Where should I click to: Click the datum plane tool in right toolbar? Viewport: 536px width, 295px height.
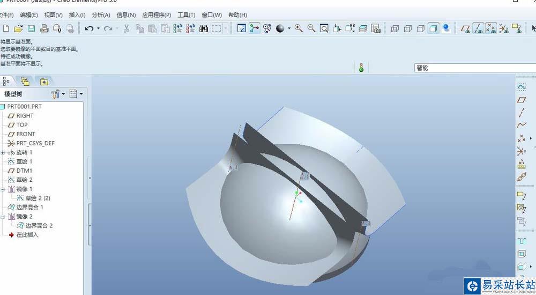(522, 100)
